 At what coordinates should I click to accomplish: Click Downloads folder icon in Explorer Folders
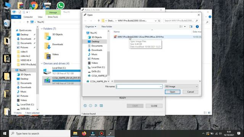47,46
